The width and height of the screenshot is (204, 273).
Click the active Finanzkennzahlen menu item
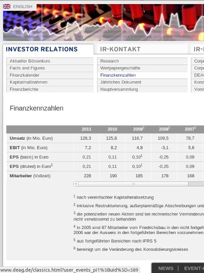click(x=142, y=75)
